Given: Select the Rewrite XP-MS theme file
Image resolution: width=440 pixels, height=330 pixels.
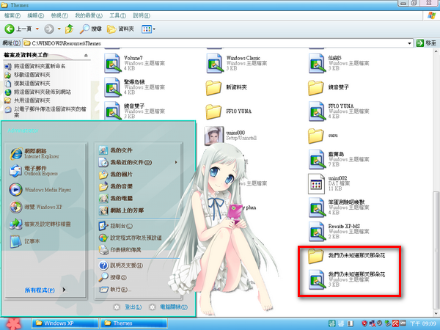Looking at the screenshot, I should pyautogui.click(x=339, y=232).
